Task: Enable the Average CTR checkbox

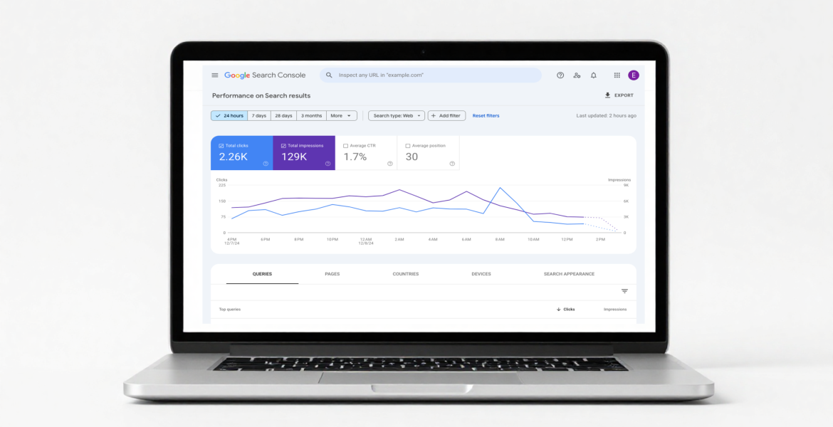Action: click(346, 145)
